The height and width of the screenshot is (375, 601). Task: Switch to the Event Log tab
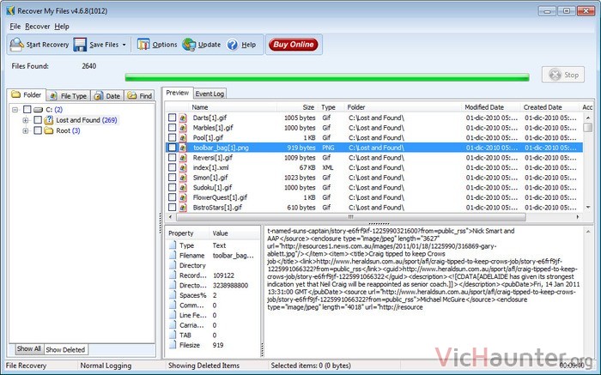point(209,94)
